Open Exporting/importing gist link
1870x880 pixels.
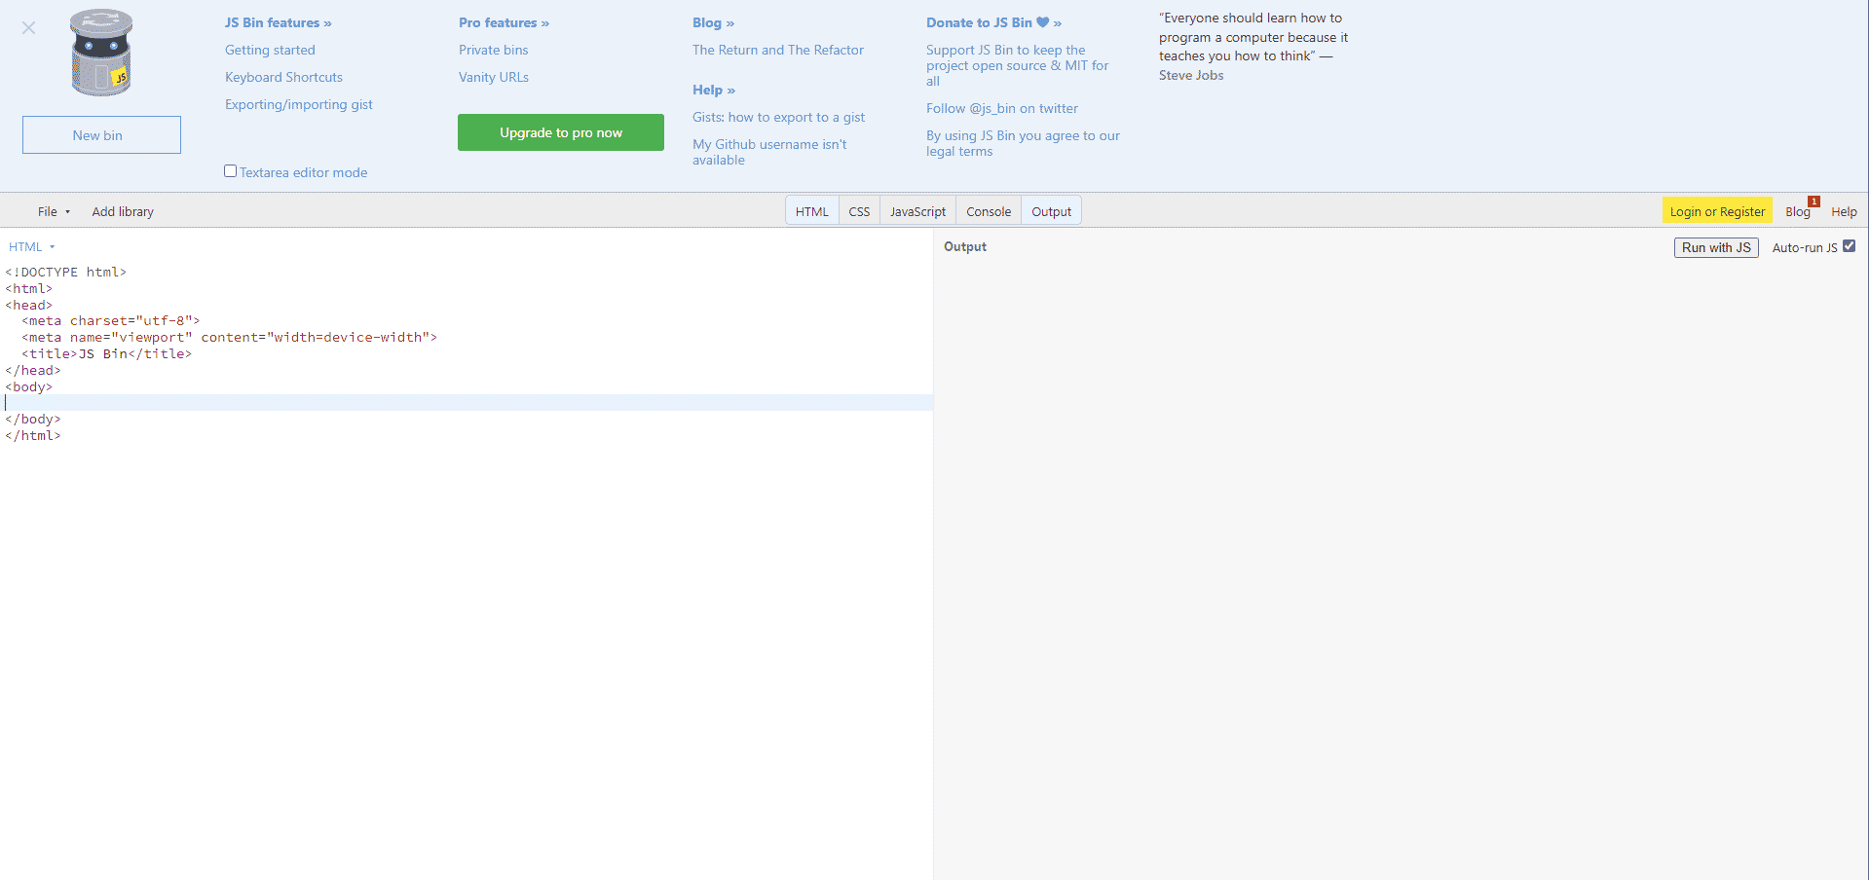[298, 104]
